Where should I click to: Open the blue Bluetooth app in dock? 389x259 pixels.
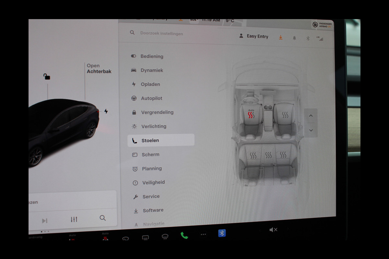click(222, 233)
